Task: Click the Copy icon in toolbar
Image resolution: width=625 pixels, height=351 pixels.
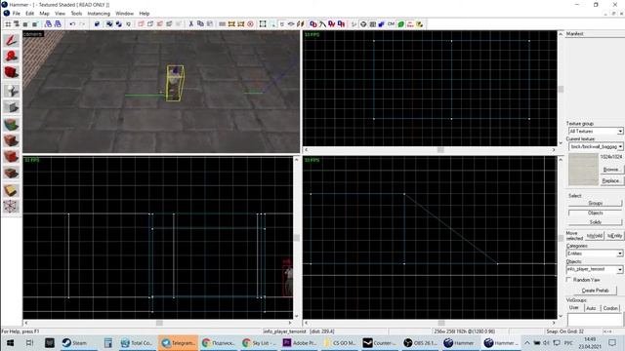Action: [200, 24]
